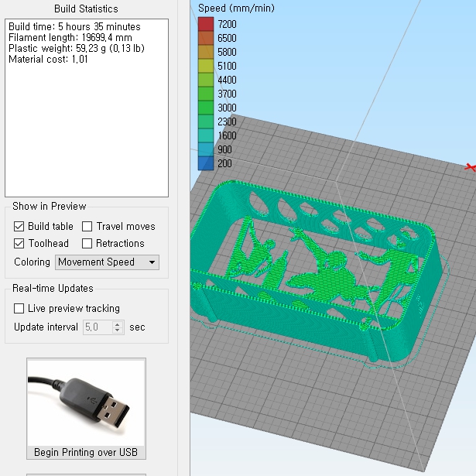
Task: Click the Plastic weight 59,23 g line
Action: pos(77,48)
